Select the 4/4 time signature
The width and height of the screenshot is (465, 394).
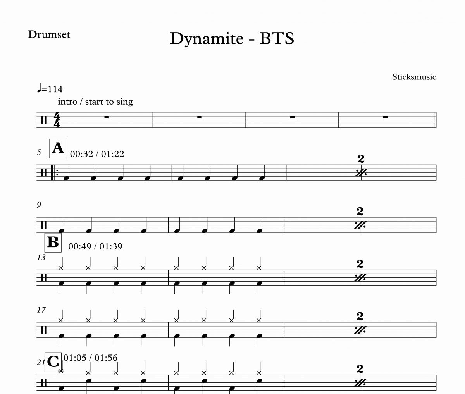[57, 120]
